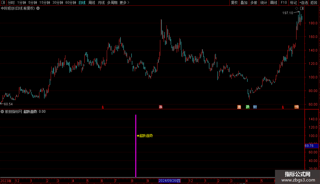The image size is (320, 184).
Task: Select the 15分钟 period
Action: click(x=45, y=3)
